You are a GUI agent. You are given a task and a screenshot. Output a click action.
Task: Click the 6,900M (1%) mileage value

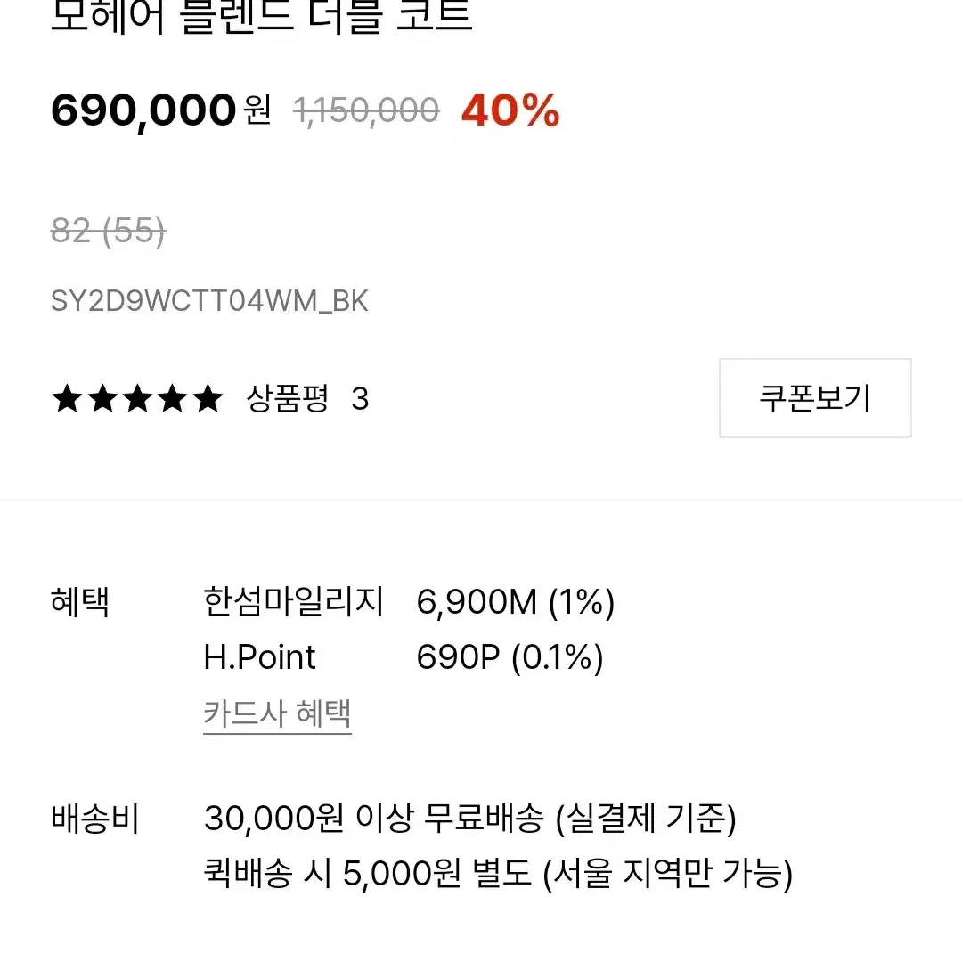[x=516, y=602]
